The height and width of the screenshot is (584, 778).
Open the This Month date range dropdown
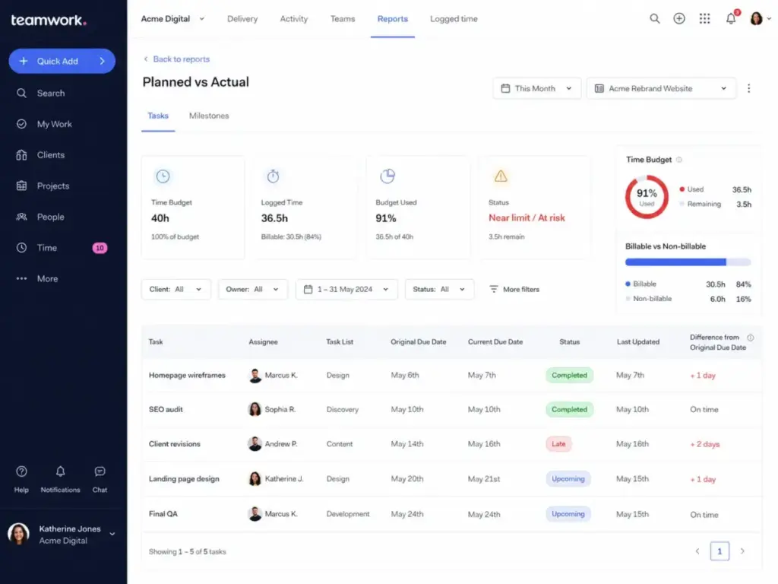pyautogui.click(x=537, y=88)
